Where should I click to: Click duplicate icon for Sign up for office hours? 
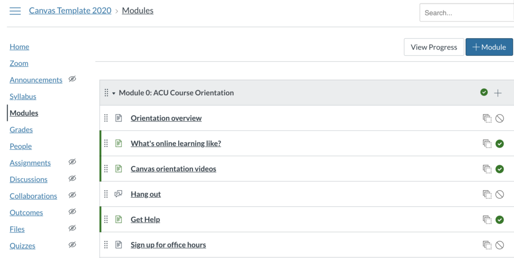point(487,245)
